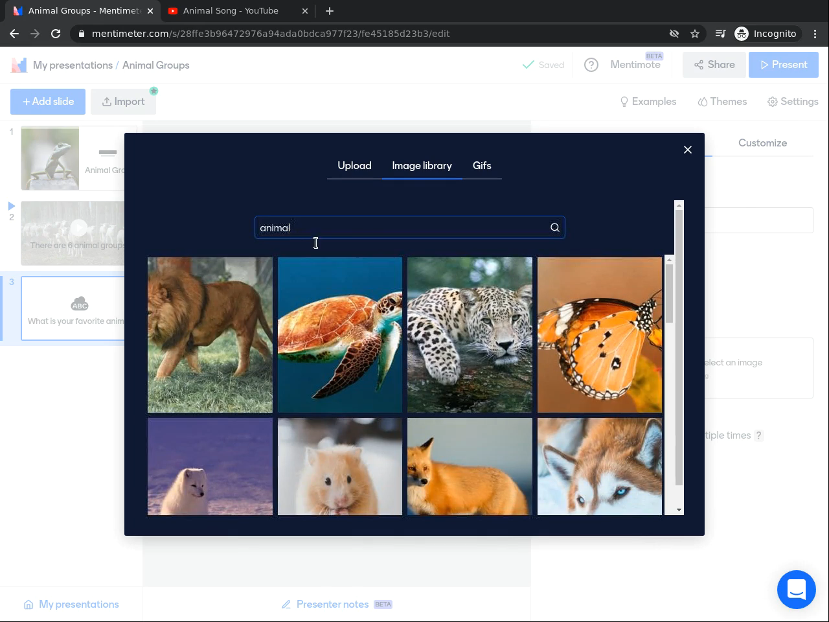Click the third-party cookies blocked eye icon
This screenshot has width=829, height=622.
[674, 34]
